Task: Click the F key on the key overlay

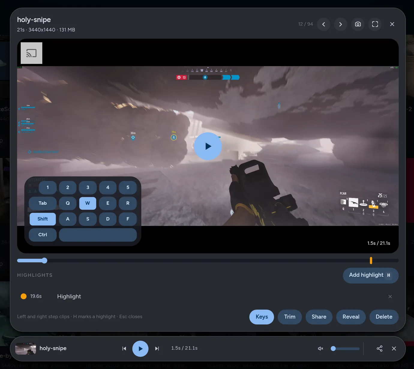Action: [x=128, y=219]
